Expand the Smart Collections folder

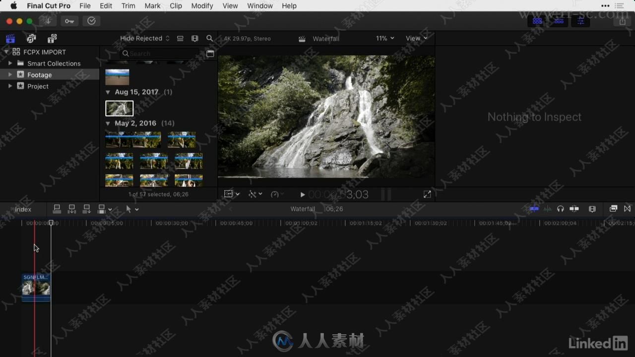coord(10,63)
